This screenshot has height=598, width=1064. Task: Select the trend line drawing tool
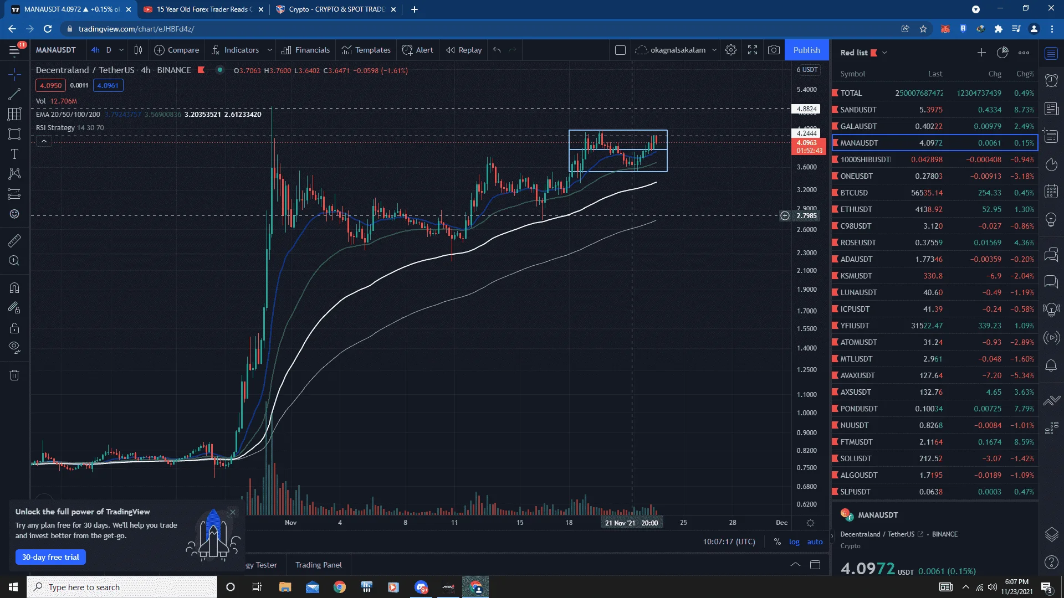[x=14, y=94]
